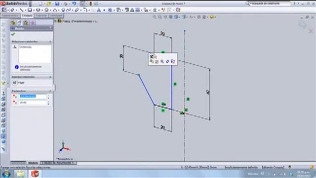
Task: Select the Smart Dimension tool in sketch toolbar
Action: pos(12,10)
